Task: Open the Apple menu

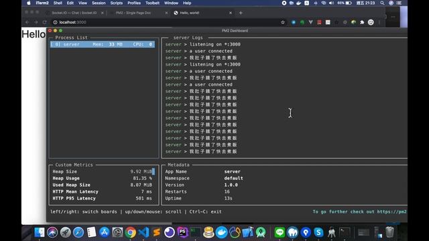Action: tap(29, 3)
